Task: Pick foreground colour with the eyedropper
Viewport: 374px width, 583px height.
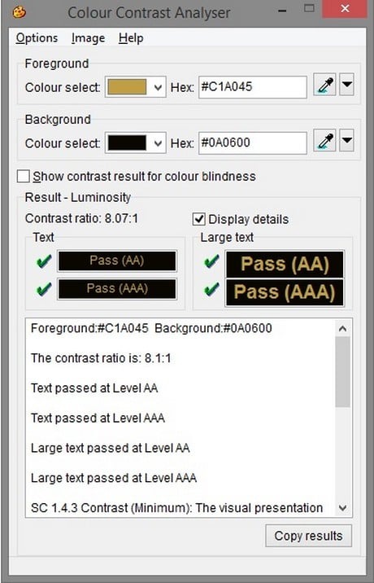Action: [324, 85]
